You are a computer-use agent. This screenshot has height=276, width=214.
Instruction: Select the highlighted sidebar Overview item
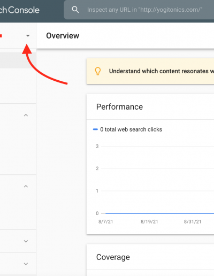[18, 60]
